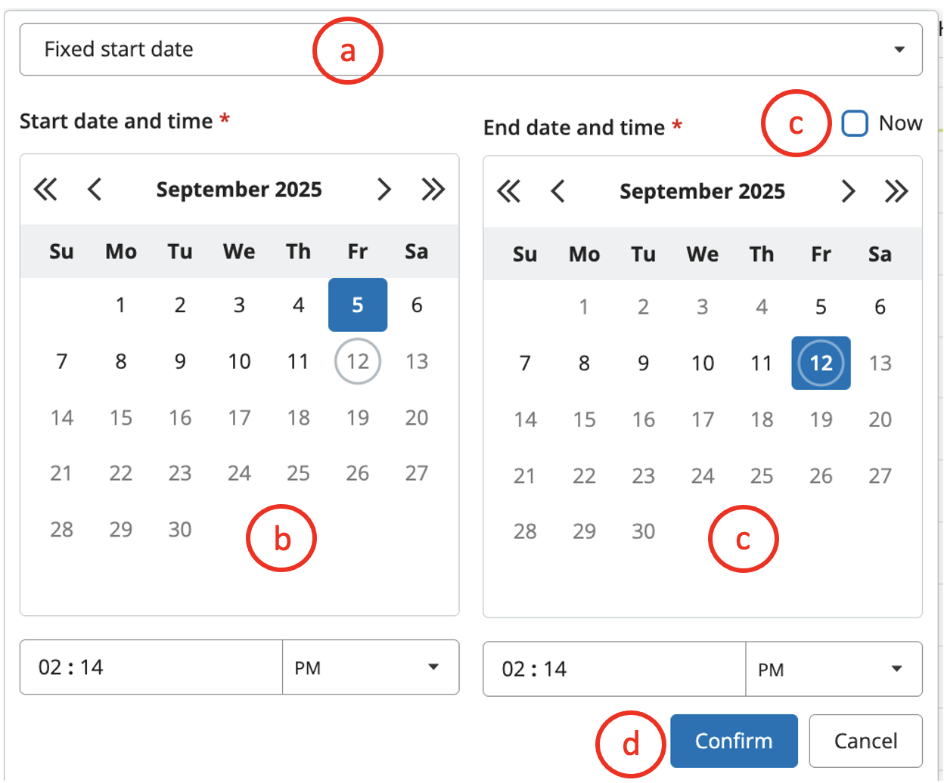Screen dimensions: 944x783
Task: Open the end time AM/PM dropdown
Action: click(x=834, y=669)
